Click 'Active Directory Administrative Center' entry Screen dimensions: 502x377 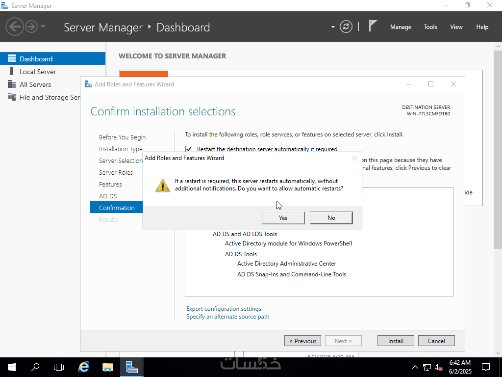pos(286,264)
